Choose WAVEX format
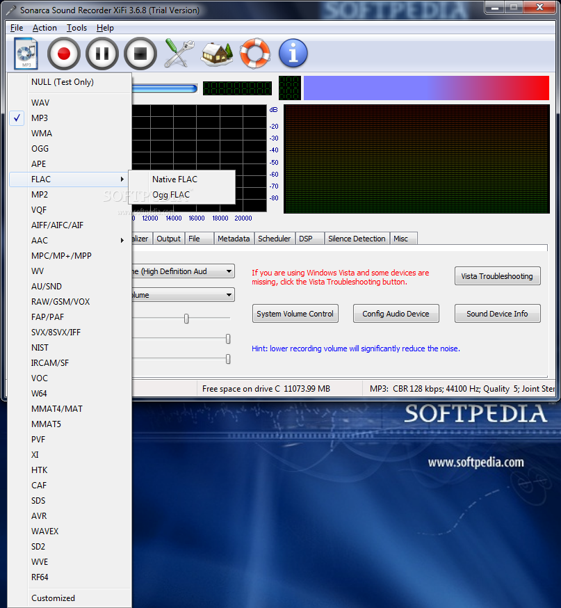The image size is (561, 608). click(x=70, y=531)
